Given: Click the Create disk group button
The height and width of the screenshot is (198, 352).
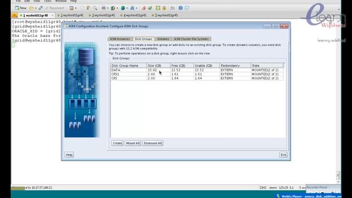Looking at the screenshot, I should [117, 143].
